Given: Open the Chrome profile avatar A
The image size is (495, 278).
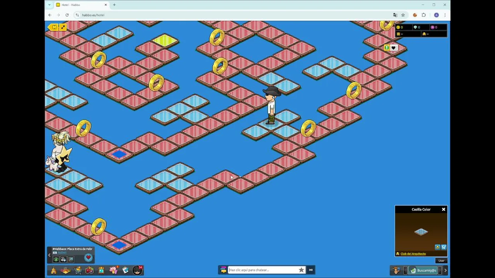Looking at the screenshot, I should (x=436, y=15).
